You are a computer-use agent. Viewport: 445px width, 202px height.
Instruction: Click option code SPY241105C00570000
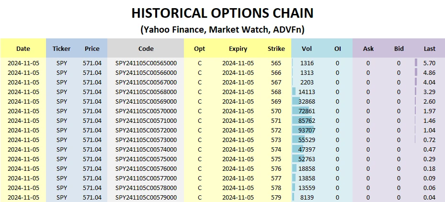coord(146,111)
